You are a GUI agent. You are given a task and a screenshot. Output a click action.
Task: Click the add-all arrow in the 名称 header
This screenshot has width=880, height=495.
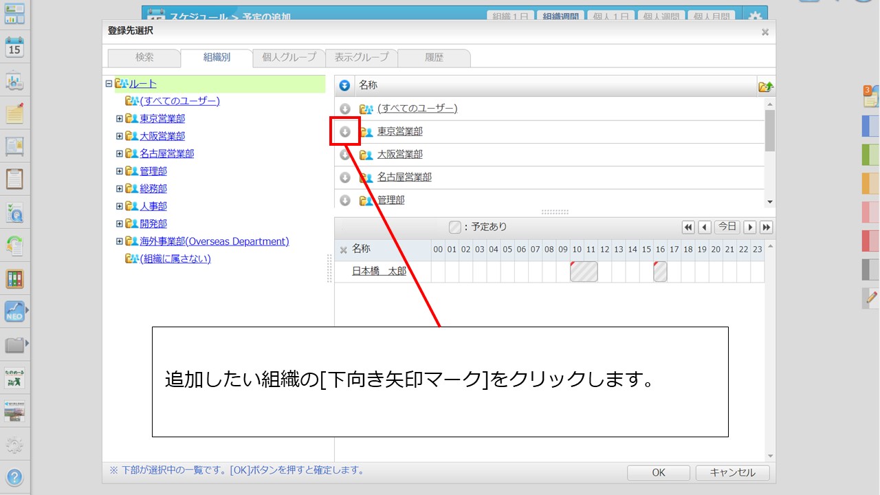[x=344, y=86]
